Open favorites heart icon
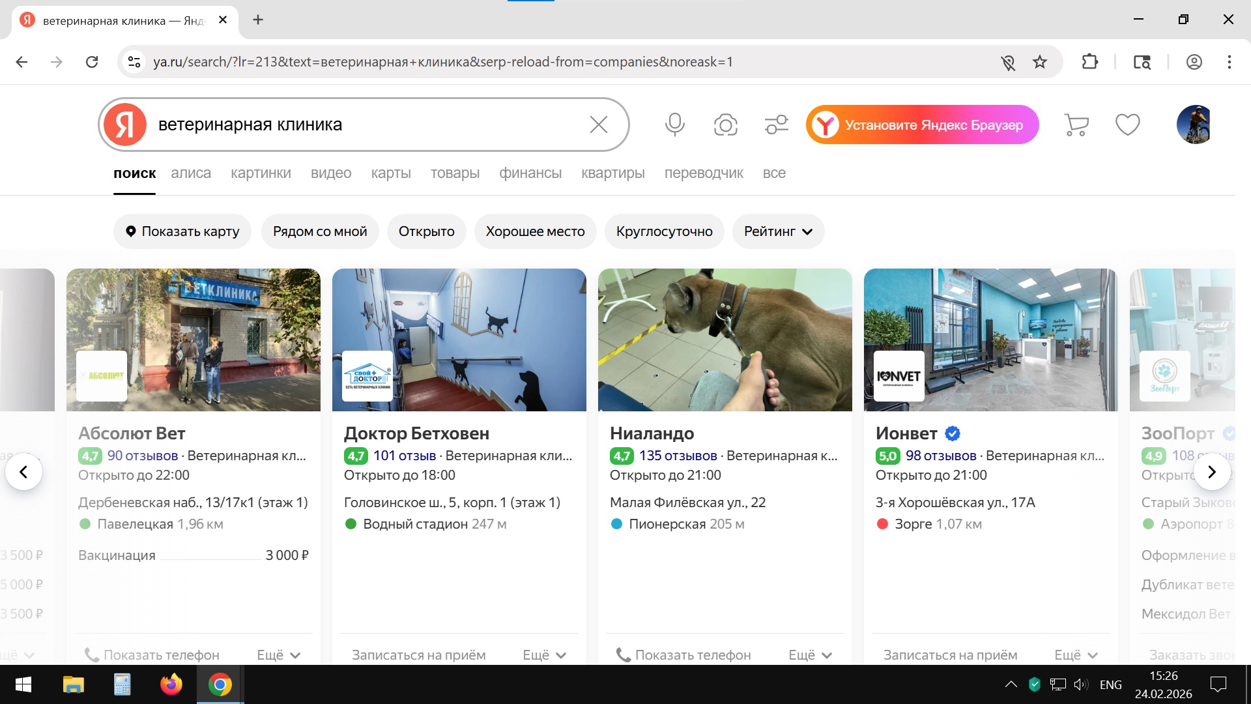 1127,124
